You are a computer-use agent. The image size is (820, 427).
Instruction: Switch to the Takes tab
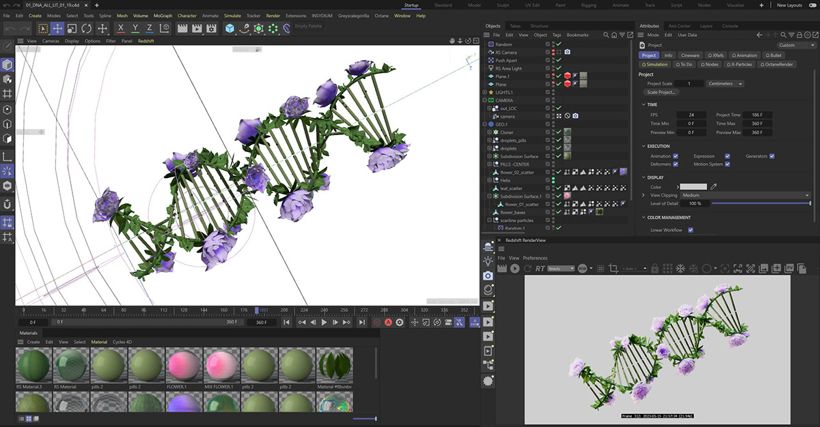coord(515,26)
